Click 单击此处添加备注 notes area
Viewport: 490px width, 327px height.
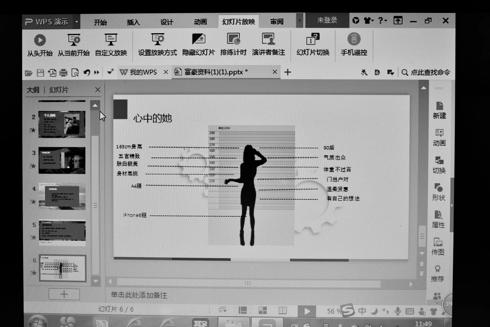[139, 295]
